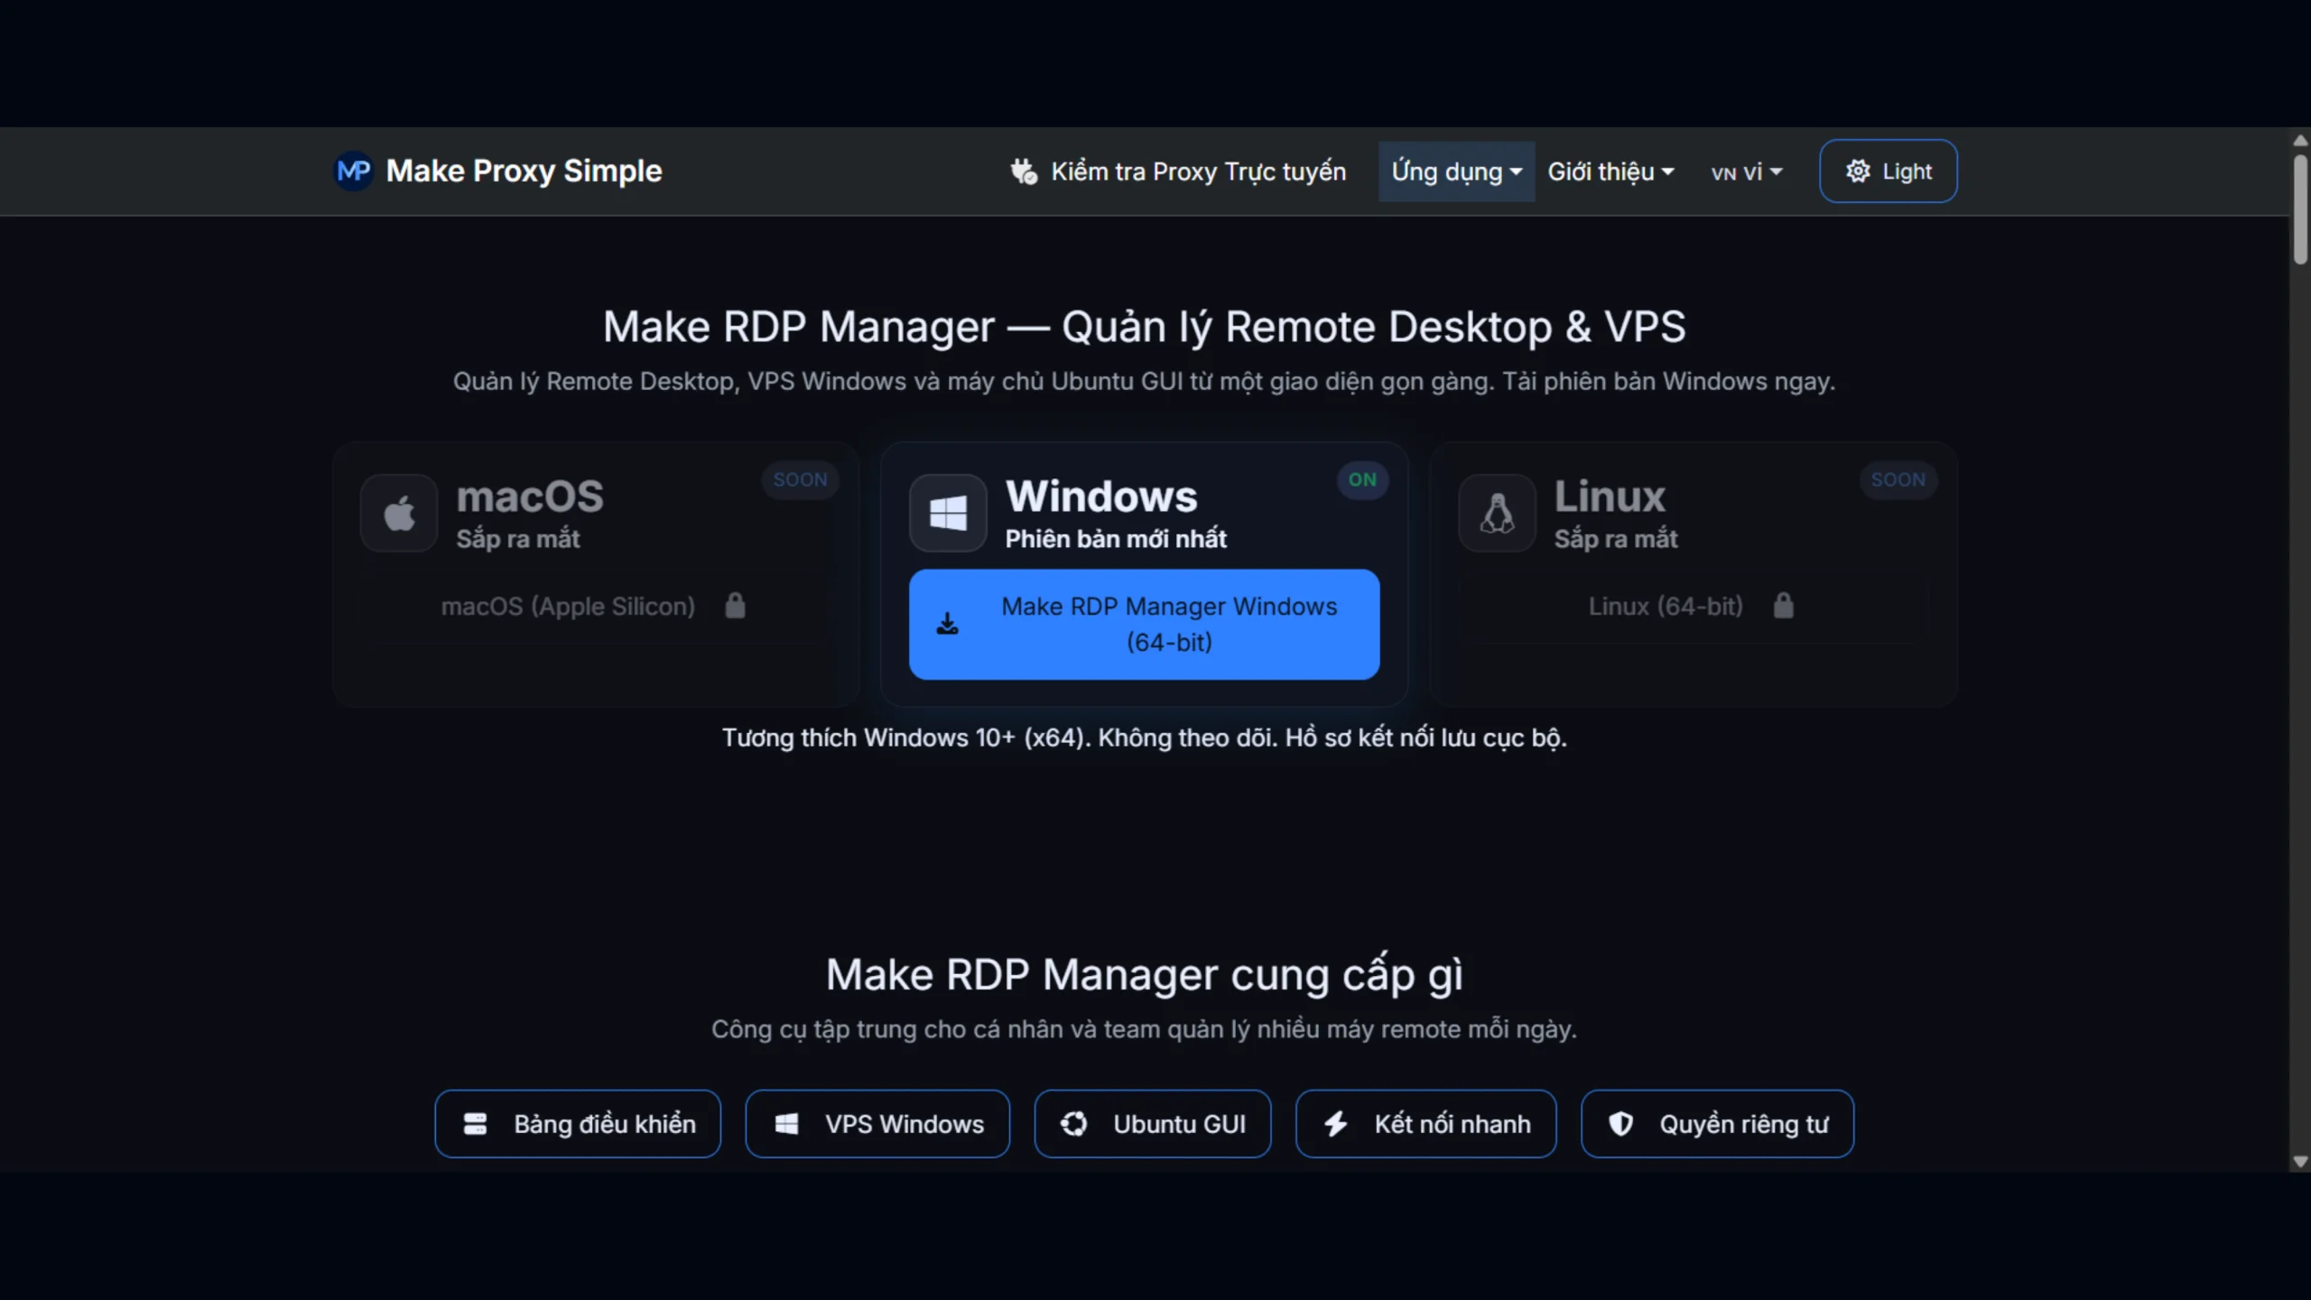Click the Ubuntu logo icon in Ubuntu GUI tab

click(x=1073, y=1124)
